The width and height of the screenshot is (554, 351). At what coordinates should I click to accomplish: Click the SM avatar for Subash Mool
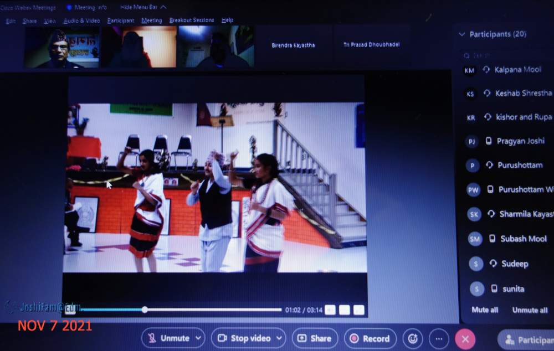[x=475, y=239]
